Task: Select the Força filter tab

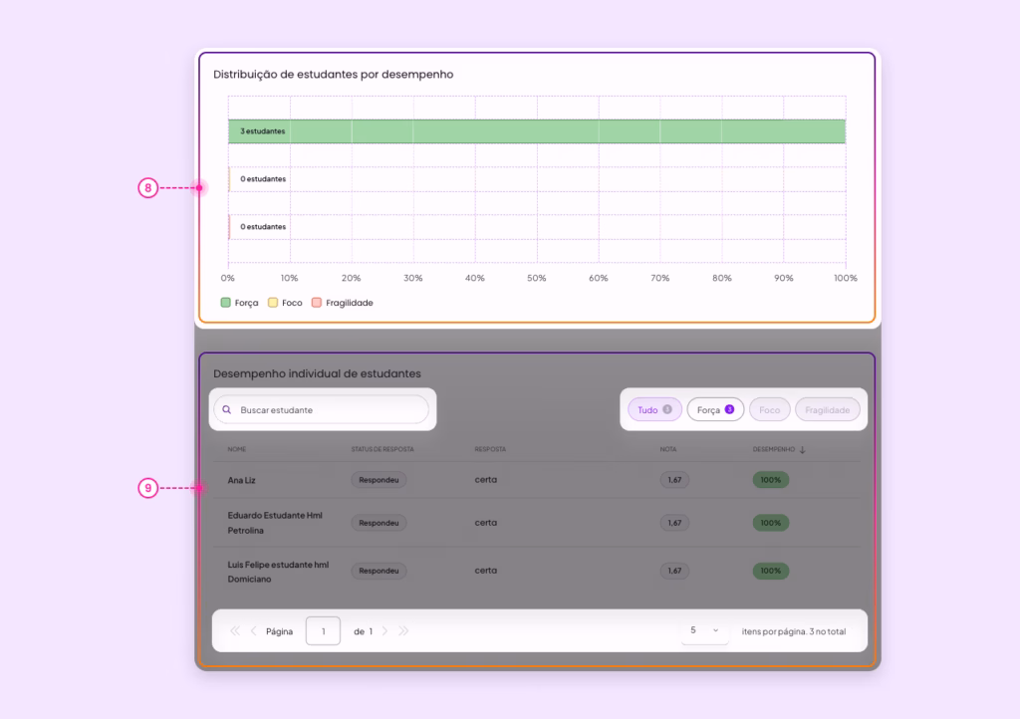Action: coord(715,409)
